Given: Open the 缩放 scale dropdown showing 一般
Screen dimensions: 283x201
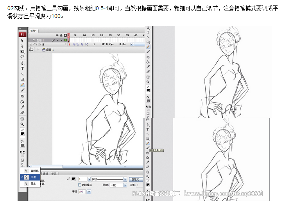Looking at the screenshot, I should [x=125, y=185].
